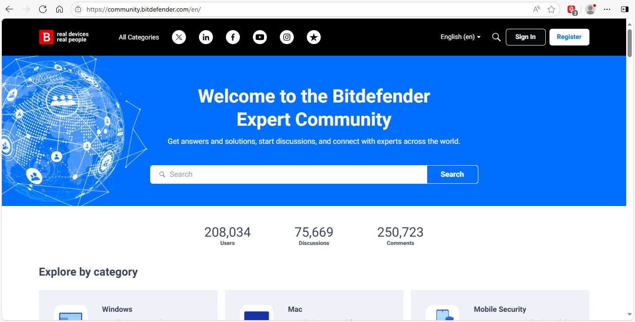The height and width of the screenshot is (322, 635).
Task: Open the red extension icon with badge
Action: coord(572,10)
